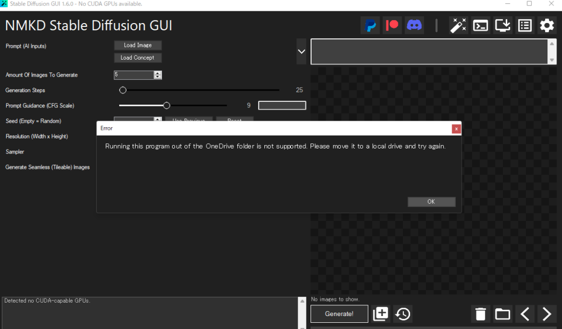The image size is (562, 329).
Task: Click the 'Resolution (Width x Height)' label
Action: tap(37, 137)
